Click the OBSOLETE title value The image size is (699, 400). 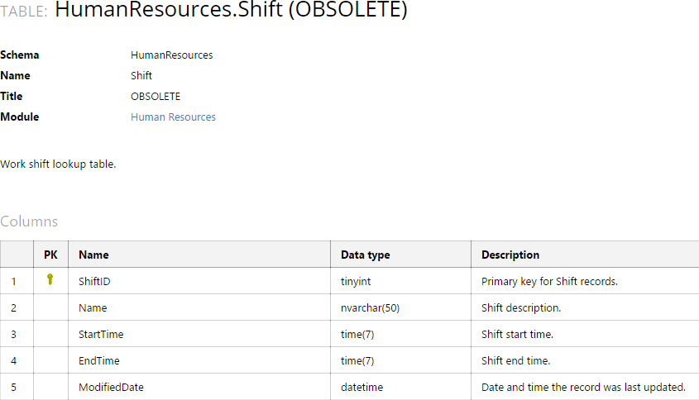(156, 97)
